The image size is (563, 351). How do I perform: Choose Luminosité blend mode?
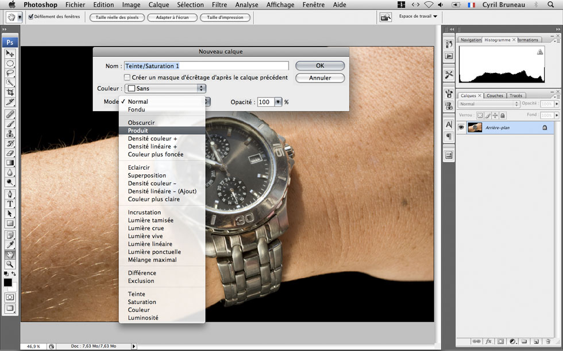(162, 318)
